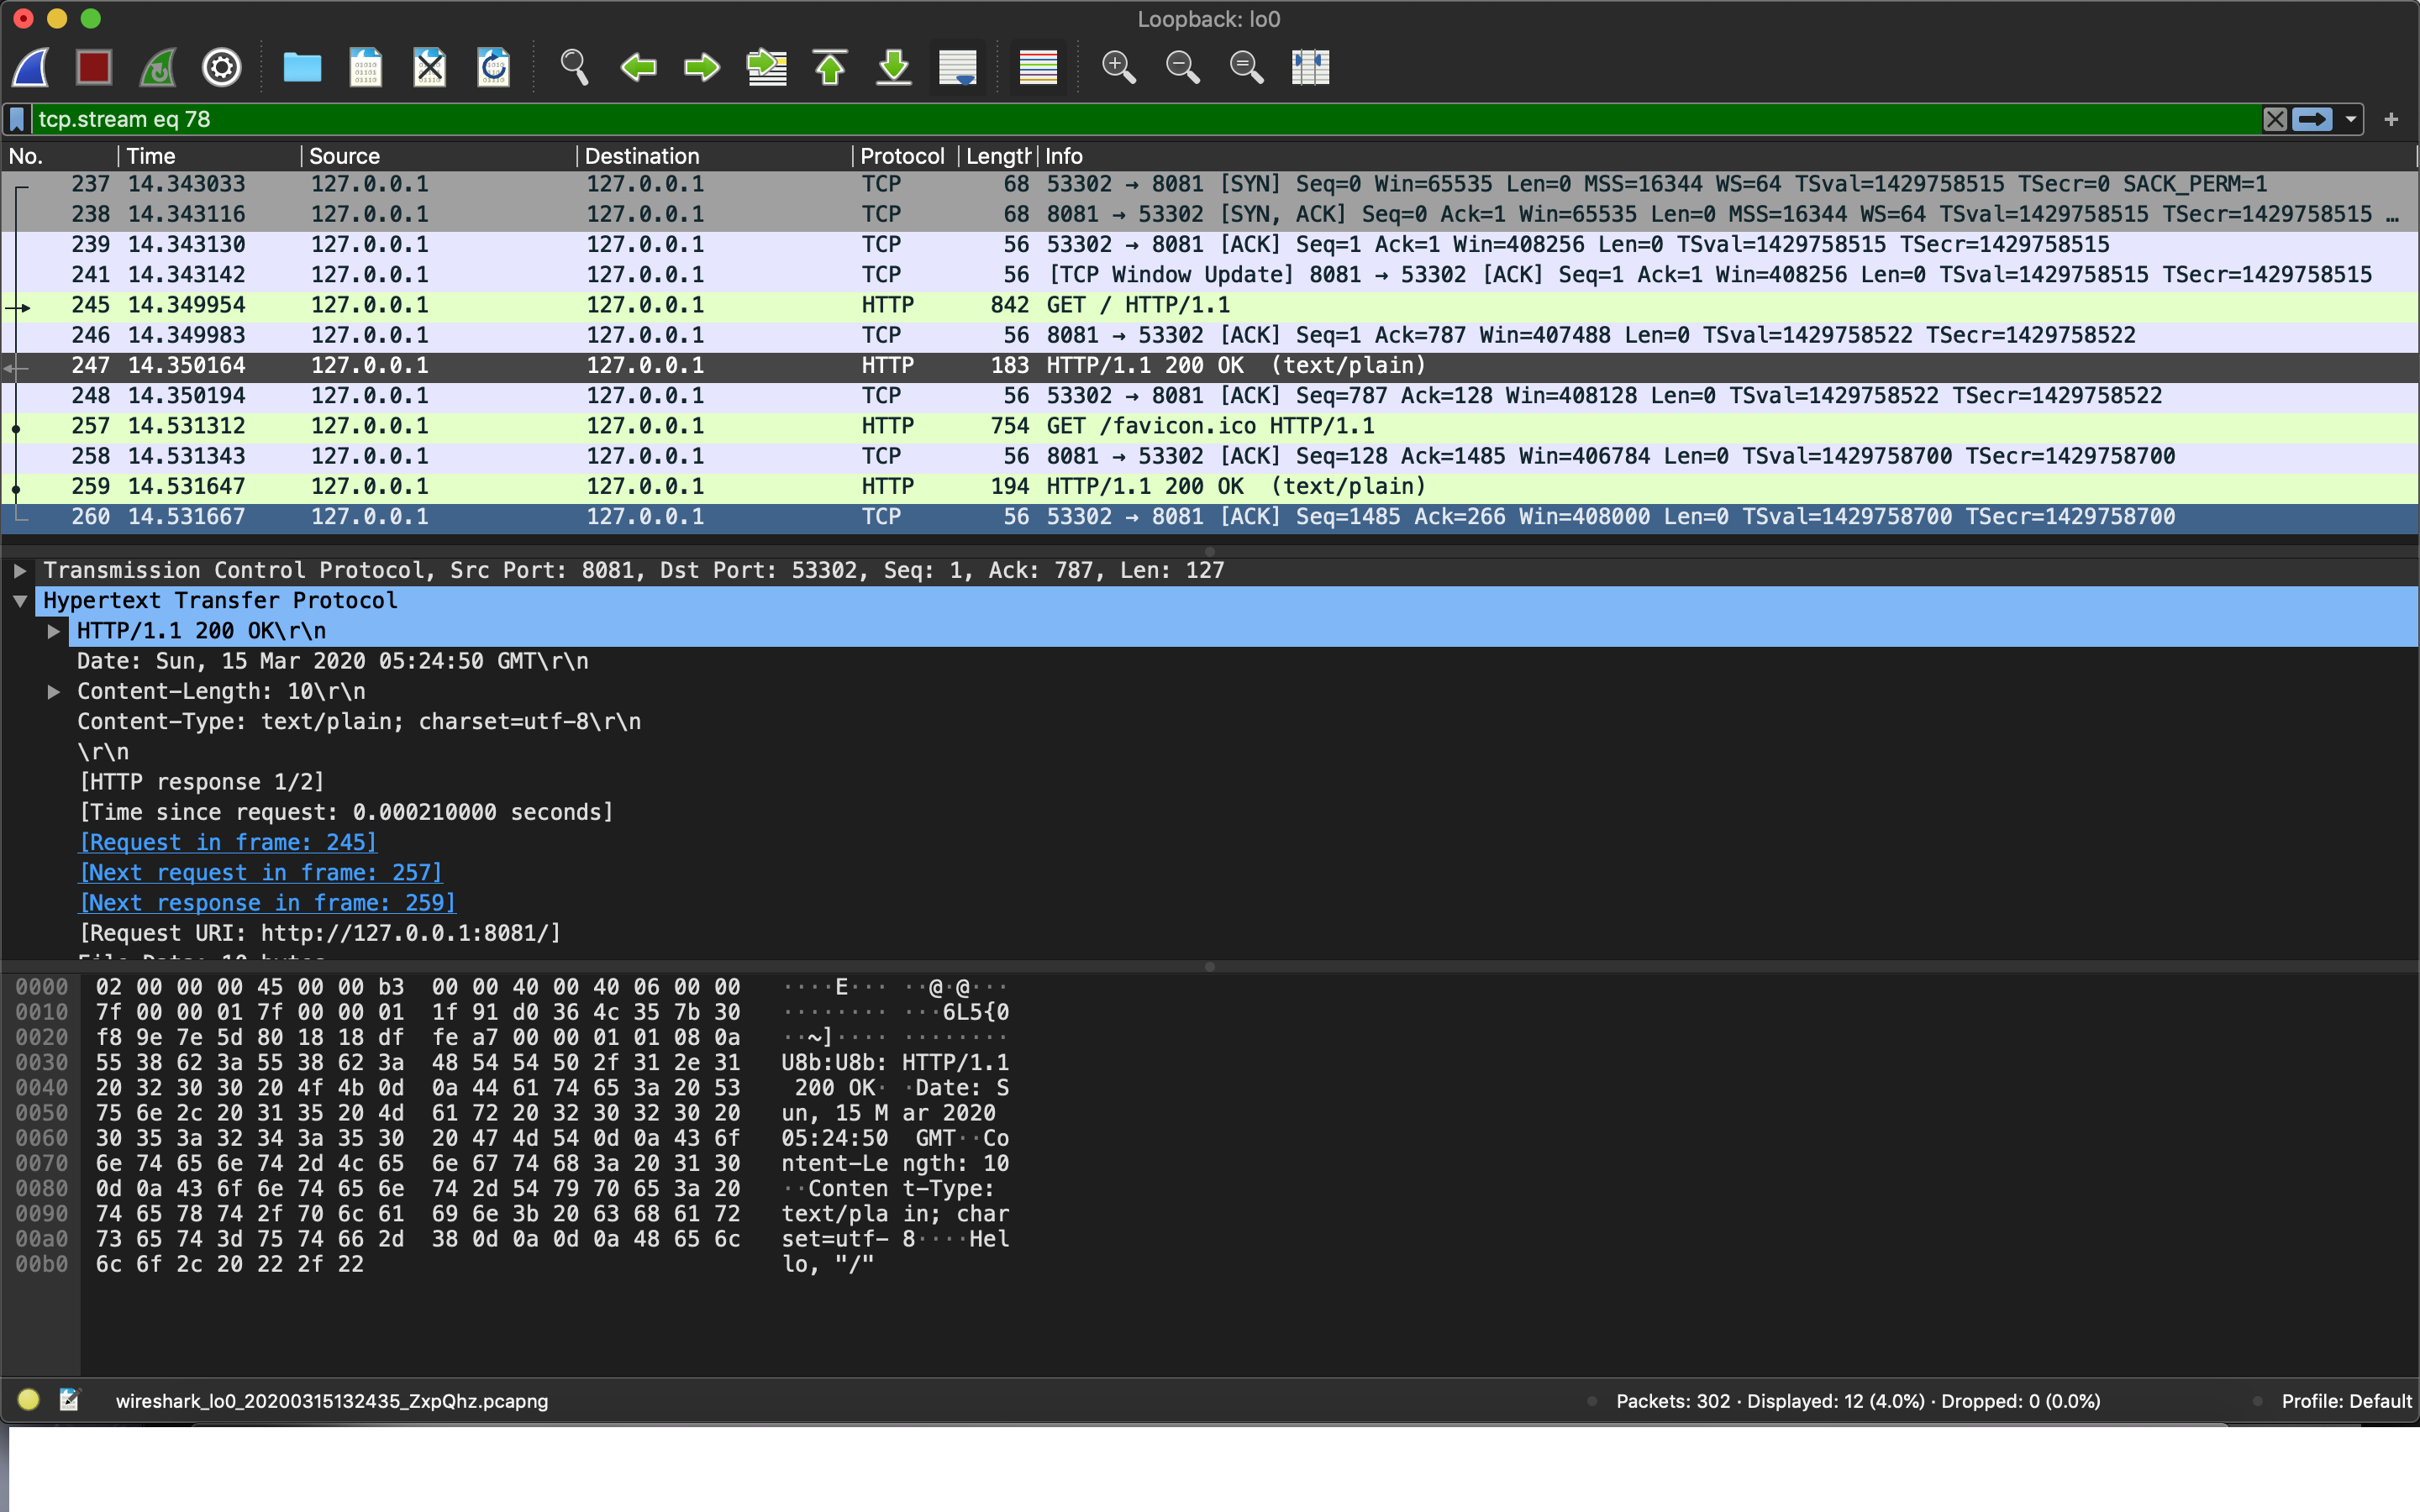This screenshot has height=1512, width=2420.
Task: Go back in packet history
Action: click(638, 68)
